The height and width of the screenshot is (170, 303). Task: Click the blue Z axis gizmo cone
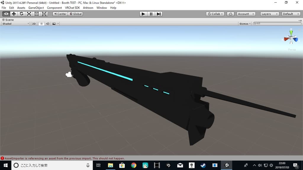296,40
